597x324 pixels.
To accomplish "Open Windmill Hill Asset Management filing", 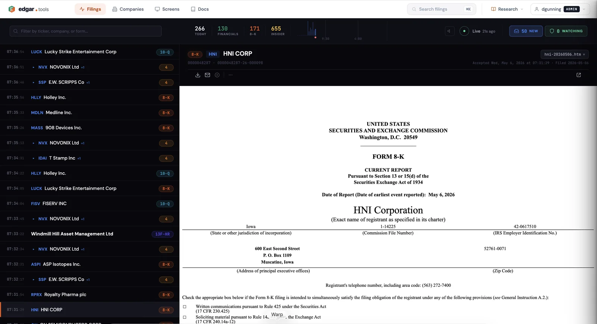I will click(90, 234).
